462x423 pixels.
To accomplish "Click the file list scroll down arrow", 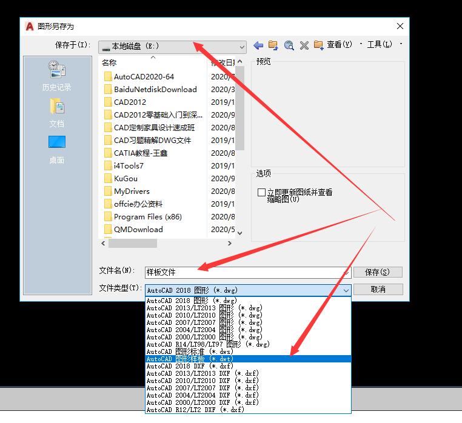I will [240, 233].
